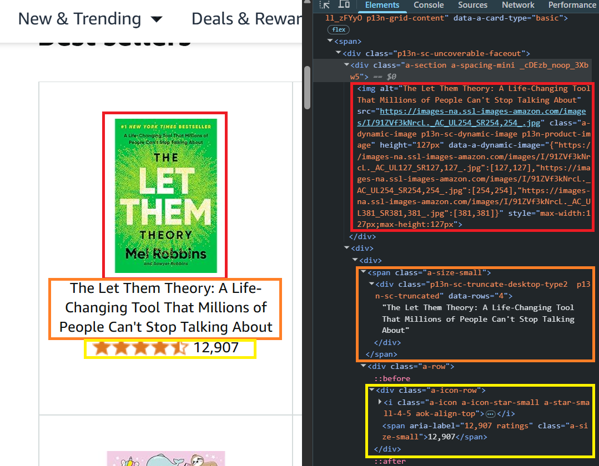Click the page vertical scrollbar thumb

307,88
